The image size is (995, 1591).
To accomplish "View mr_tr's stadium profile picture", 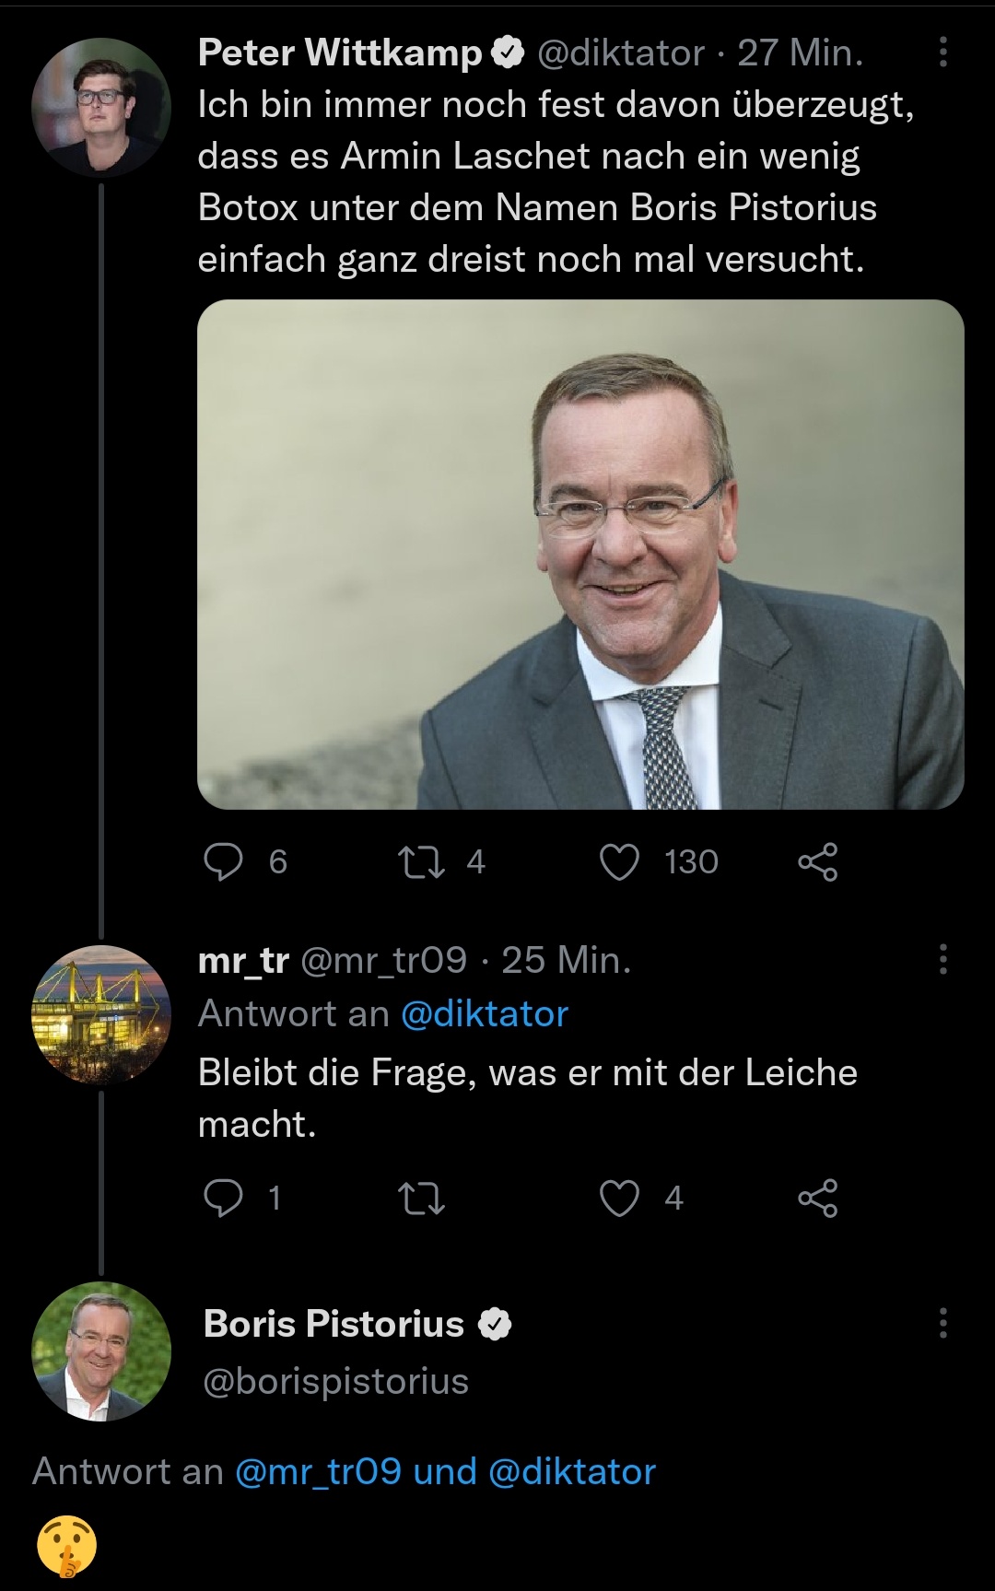I will tap(101, 1014).
